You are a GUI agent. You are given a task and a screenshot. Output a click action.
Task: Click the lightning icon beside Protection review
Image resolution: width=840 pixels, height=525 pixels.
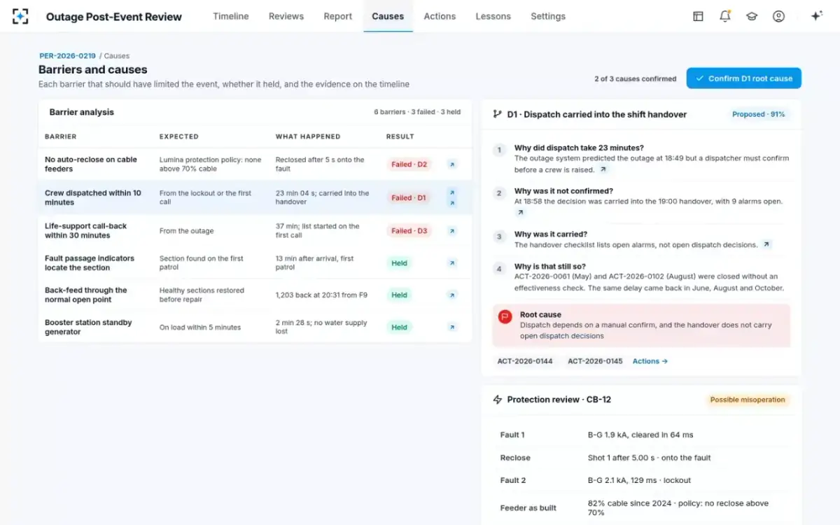pyautogui.click(x=497, y=400)
